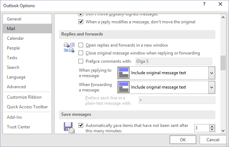Open Advanced options
The image size is (229, 147).
27,87
